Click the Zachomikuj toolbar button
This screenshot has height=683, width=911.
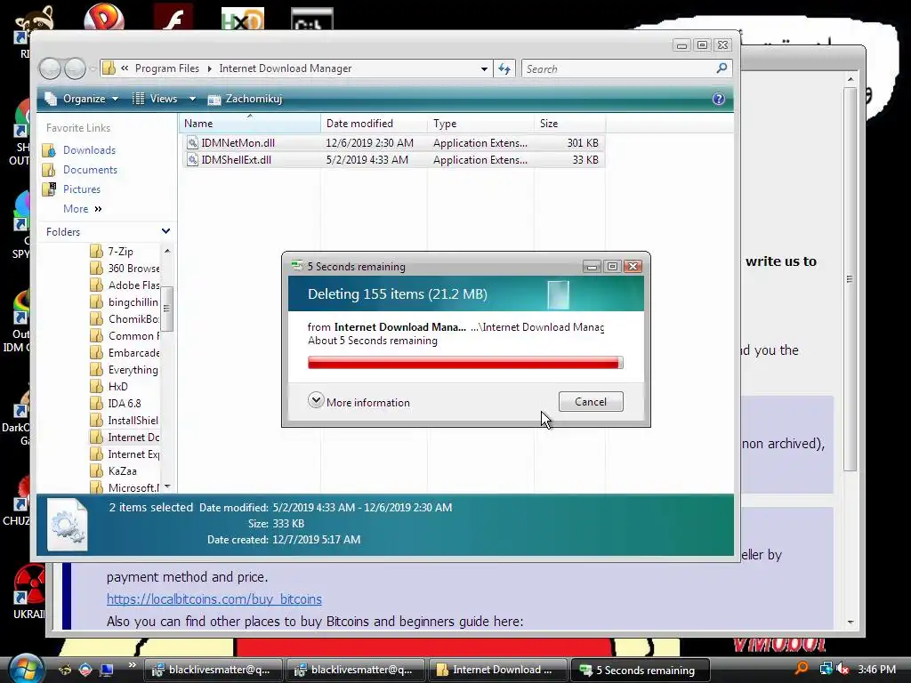coord(246,99)
